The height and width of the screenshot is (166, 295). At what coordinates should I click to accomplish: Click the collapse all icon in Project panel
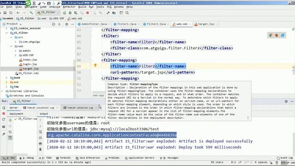tap(59, 24)
